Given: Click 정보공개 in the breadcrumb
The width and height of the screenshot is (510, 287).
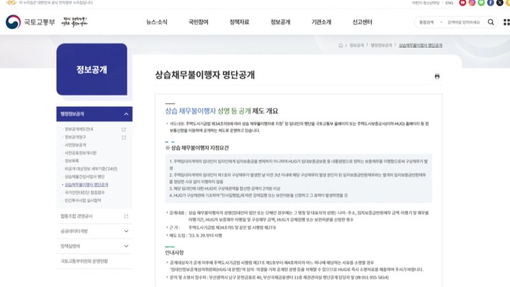Looking at the screenshot, I should coord(356,45).
